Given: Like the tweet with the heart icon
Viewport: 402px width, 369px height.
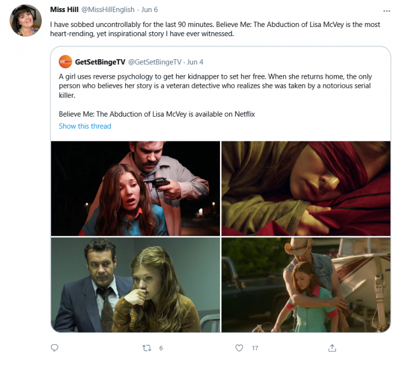Looking at the screenshot, I should coord(239,348).
